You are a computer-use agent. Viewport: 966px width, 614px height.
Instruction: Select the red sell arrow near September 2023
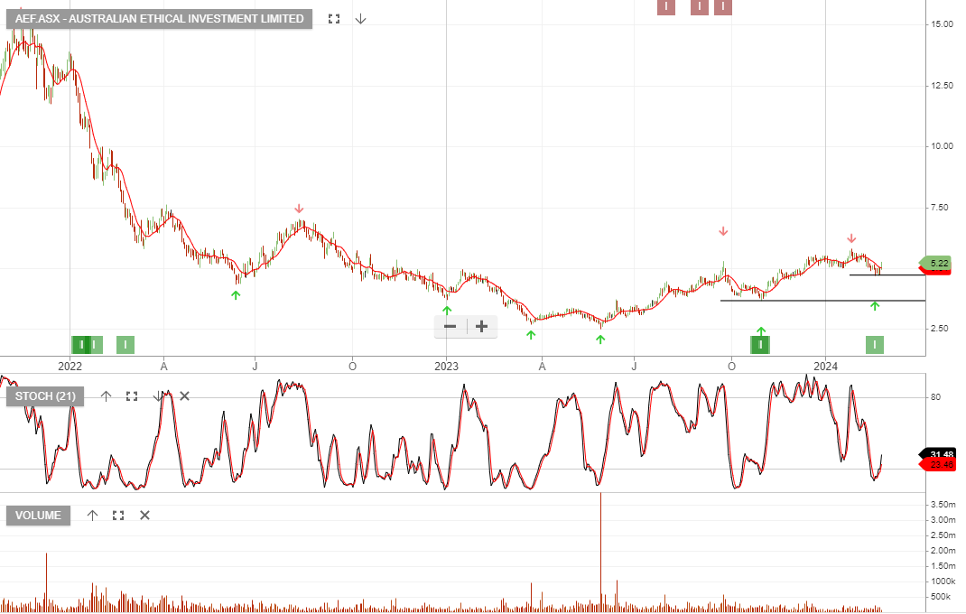pos(722,231)
